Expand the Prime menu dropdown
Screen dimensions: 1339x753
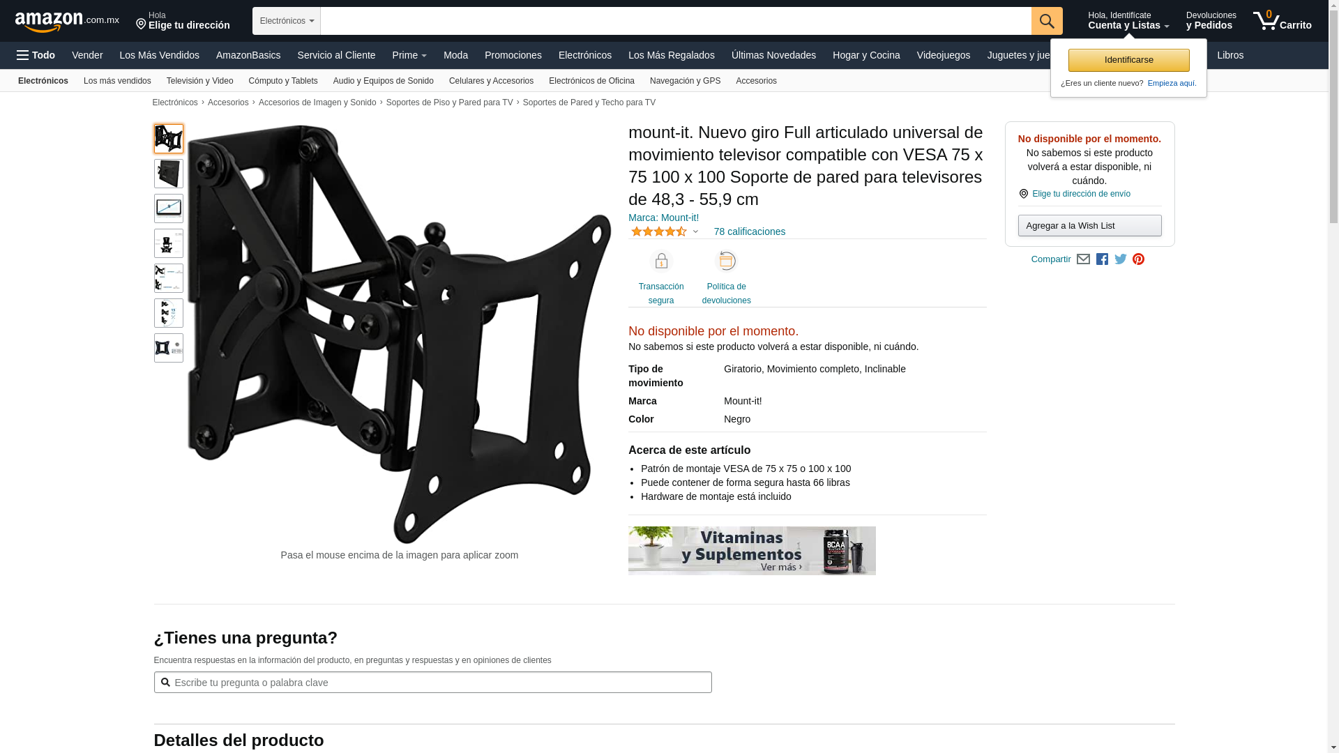[409, 55]
